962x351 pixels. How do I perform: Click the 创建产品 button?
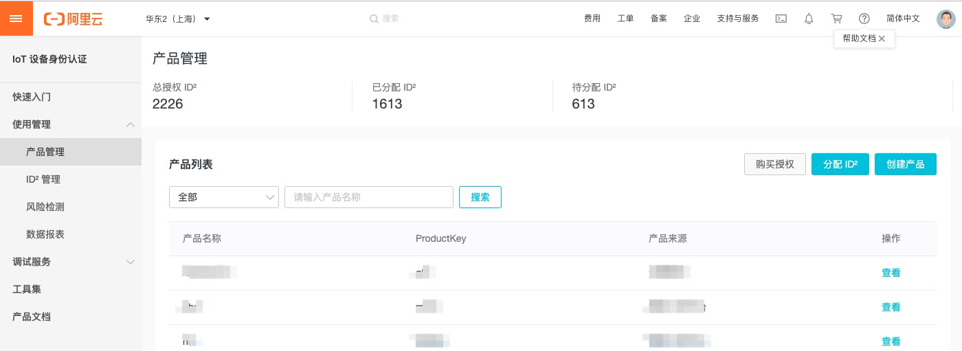click(906, 164)
